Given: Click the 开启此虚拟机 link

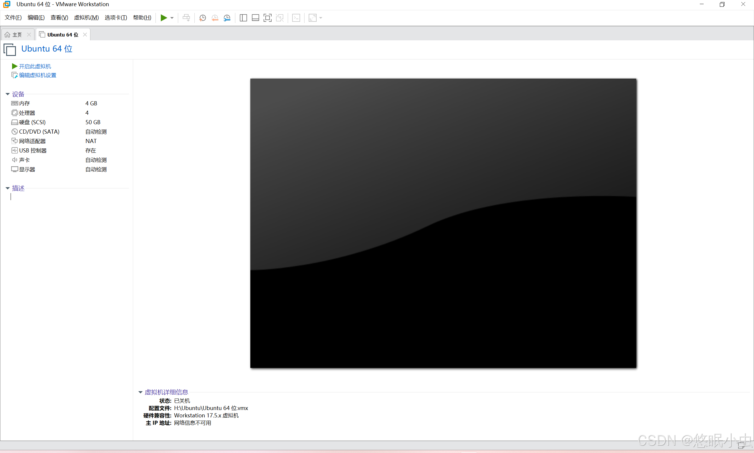Looking at the screenshot, I should tap(35, 66).
